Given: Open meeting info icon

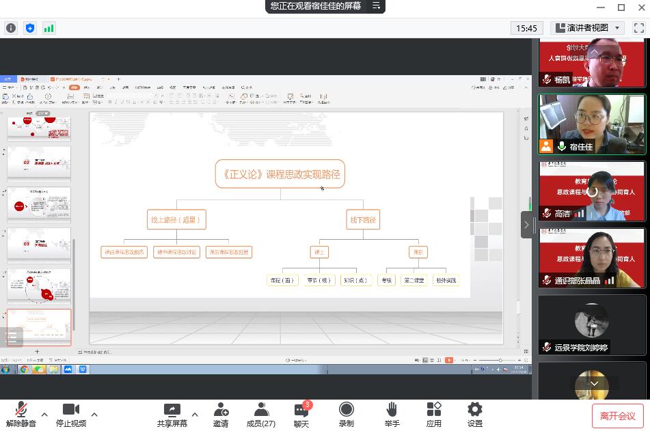Looking at the screenshot, I should (11, 28).
